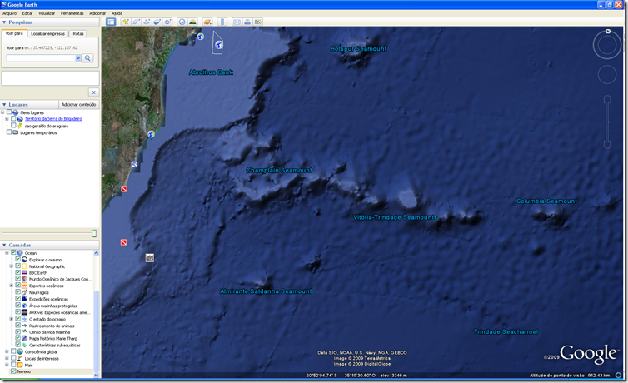Switch to the Rotas tab
This screenshot has width=628, height=383.
[78, 34]
